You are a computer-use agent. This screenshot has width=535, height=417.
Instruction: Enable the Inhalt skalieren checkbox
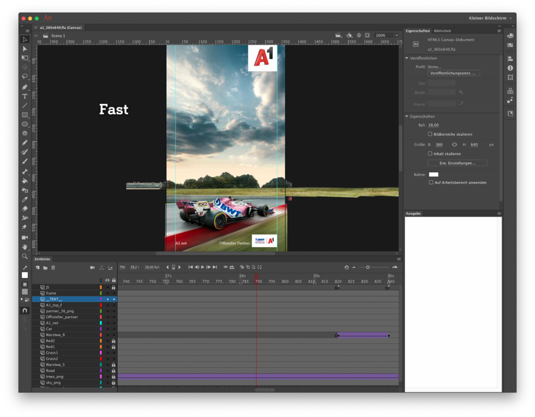(430, 153)
